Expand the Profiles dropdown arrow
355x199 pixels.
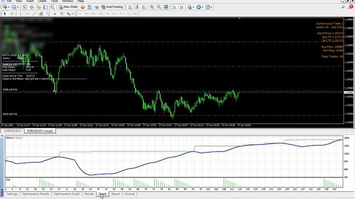pyautogui.click(x=18, y=7)
